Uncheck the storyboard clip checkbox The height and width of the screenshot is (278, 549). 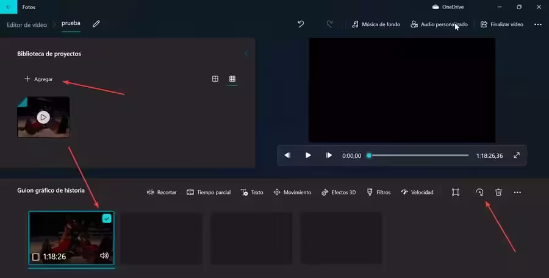click(107, 218)
